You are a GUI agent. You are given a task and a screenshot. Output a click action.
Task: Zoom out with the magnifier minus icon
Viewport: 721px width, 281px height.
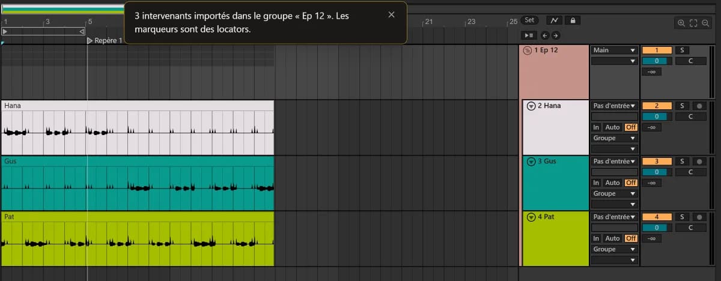coord(705,23)
